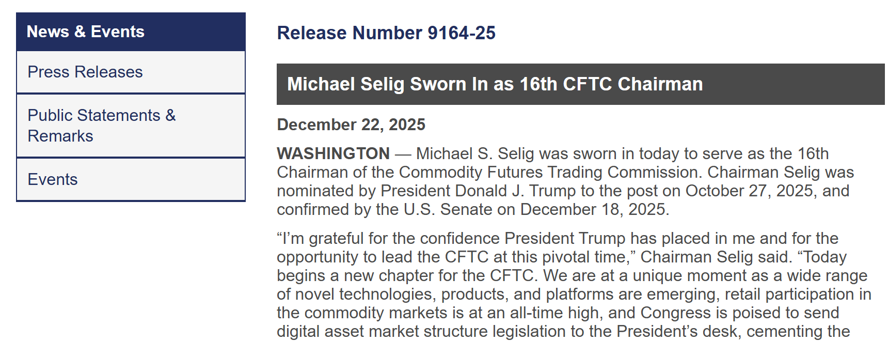
Task: Click the phrase "novel technologies"
Action: pyautogui.click(x=363, y=294)
